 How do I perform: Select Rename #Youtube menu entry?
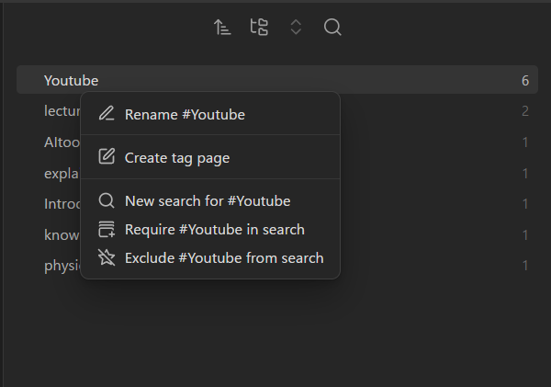coord(210,115)
